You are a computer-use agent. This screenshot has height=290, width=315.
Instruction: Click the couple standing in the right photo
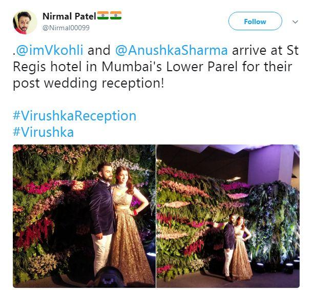pos(237,247)
